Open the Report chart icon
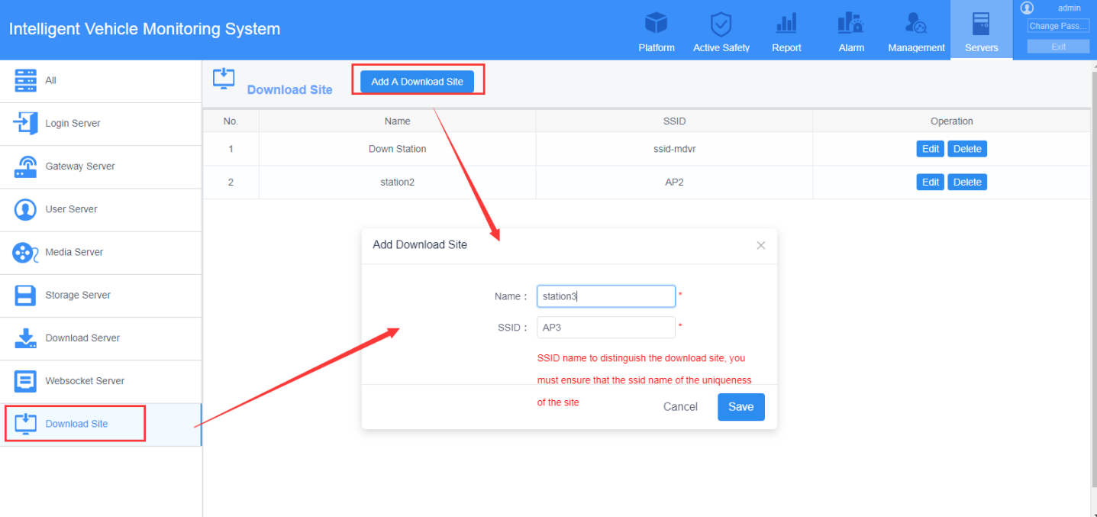This screenshot has height=517, width=1097. (786, 23)
